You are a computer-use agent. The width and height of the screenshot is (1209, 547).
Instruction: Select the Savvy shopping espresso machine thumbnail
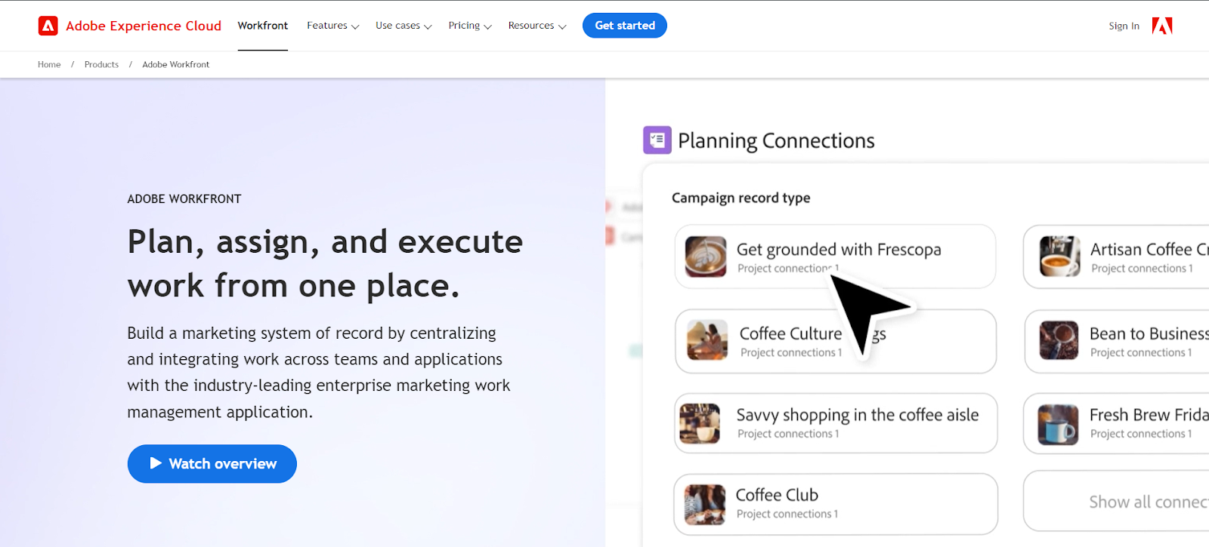(700, 423)
